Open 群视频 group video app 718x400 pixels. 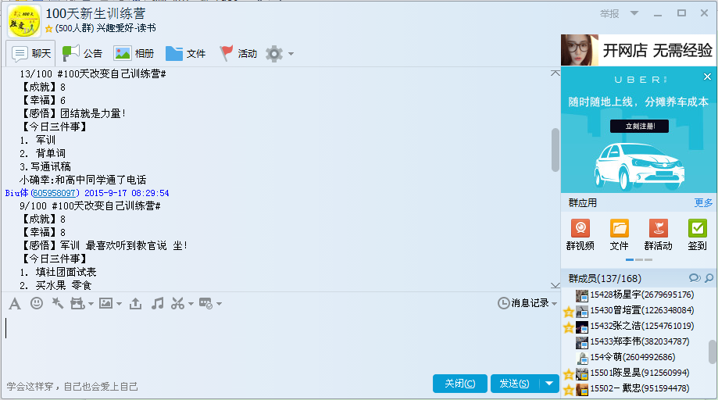pos(580,234)
